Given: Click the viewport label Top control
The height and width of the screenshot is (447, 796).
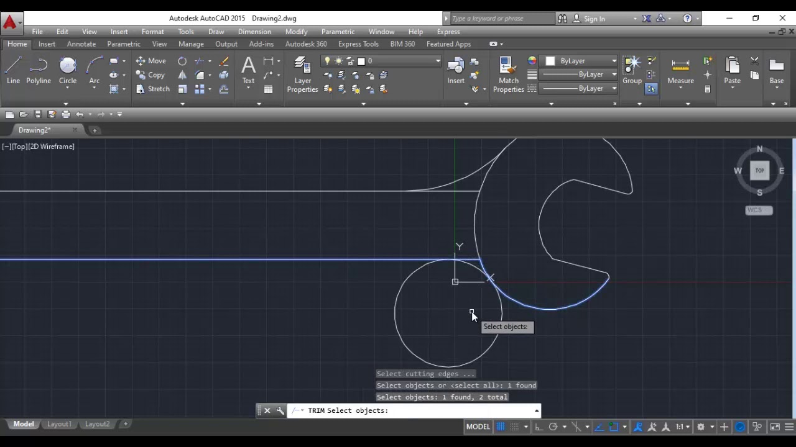Looking at the screenshot, I should pyautogui.click(x=20, y=147).
